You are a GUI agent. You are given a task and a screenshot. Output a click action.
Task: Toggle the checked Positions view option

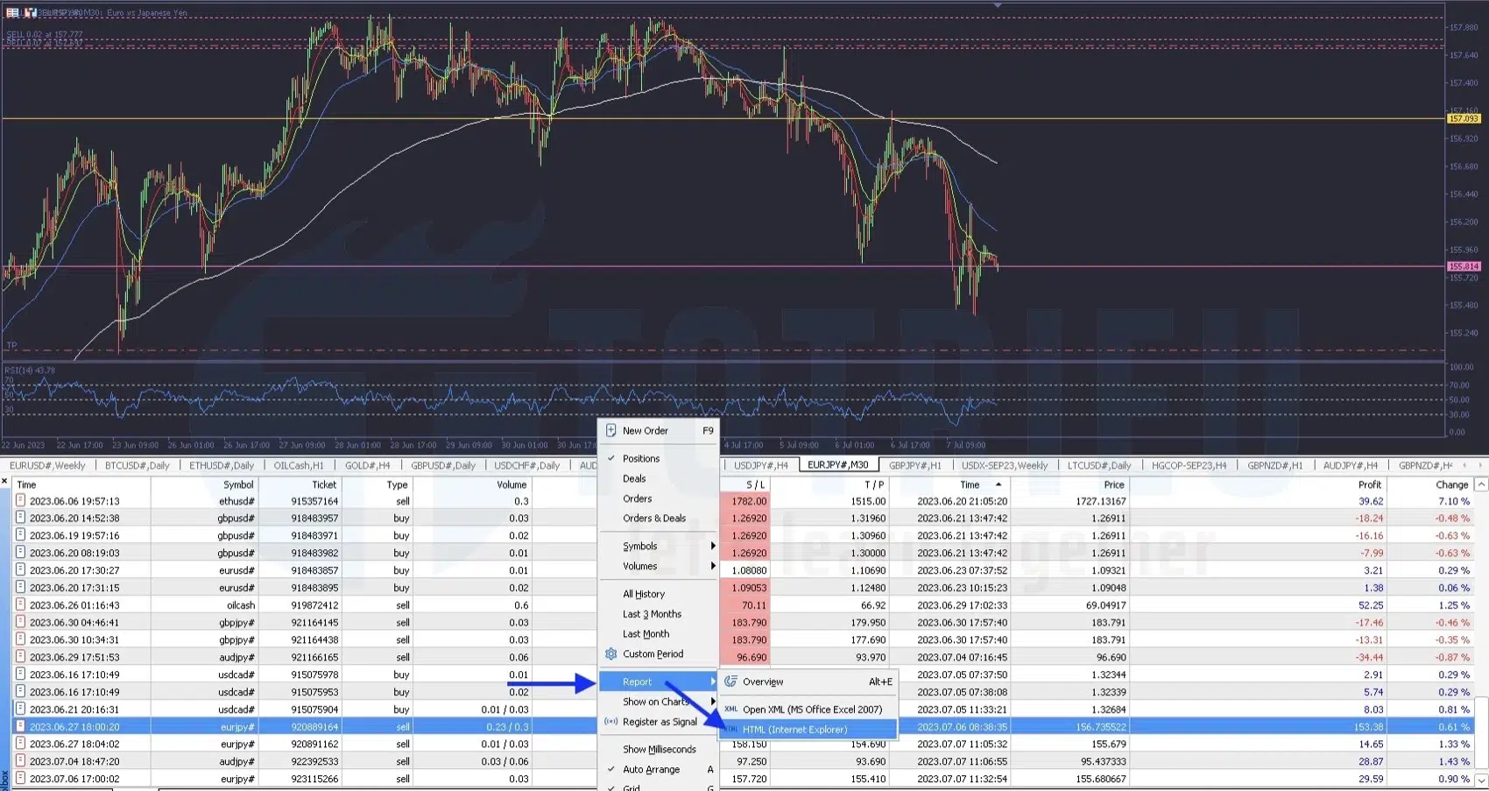click(640, 458)
